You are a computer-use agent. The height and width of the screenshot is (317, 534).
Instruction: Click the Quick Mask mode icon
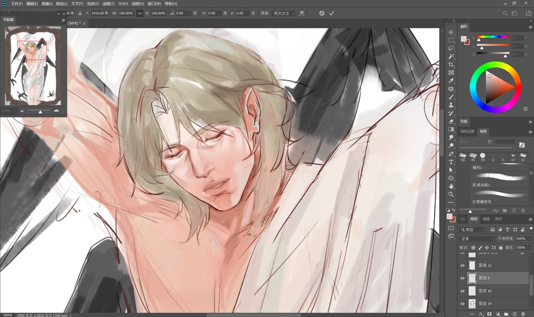[x=451, y=228]
